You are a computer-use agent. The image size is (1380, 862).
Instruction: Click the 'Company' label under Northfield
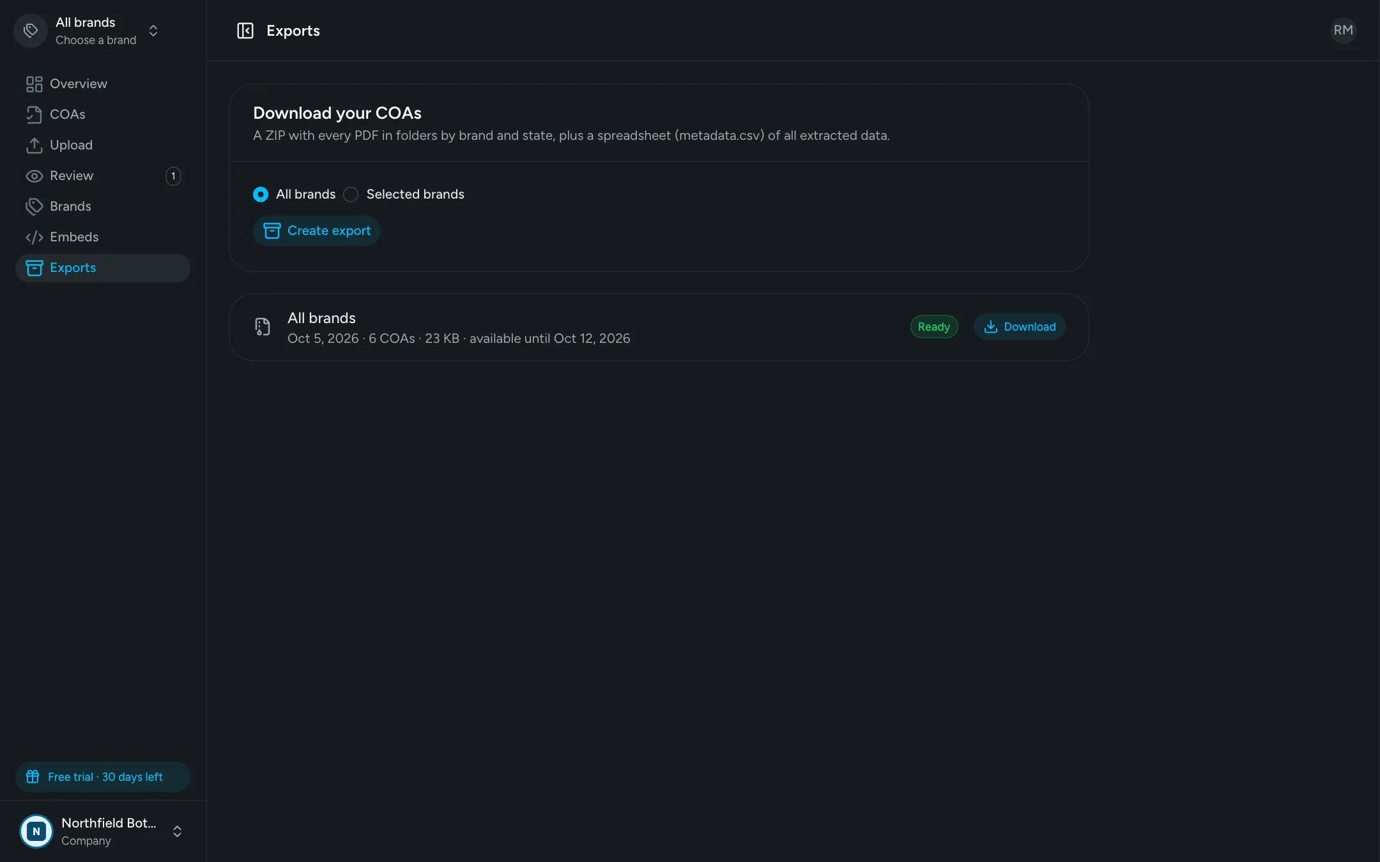pyautogui.click(x=86, y=841)
